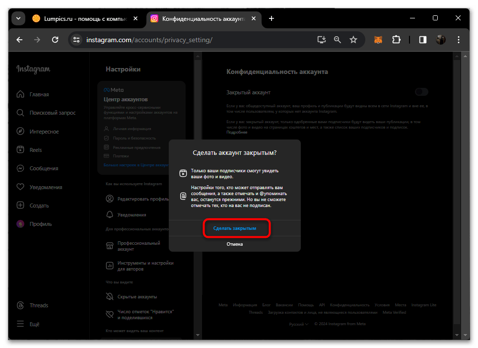Image resolution: width=478 pixels, height=348 pixels.
Task: Reload page with refresh icon
Action: pyautogui.click(x=55, y=40)
